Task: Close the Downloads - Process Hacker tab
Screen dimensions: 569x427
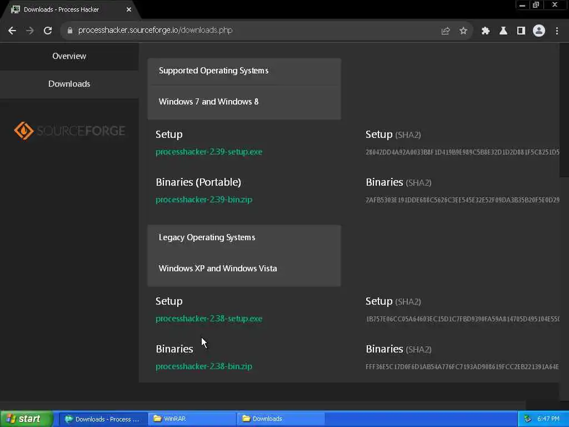Action: 129,9
